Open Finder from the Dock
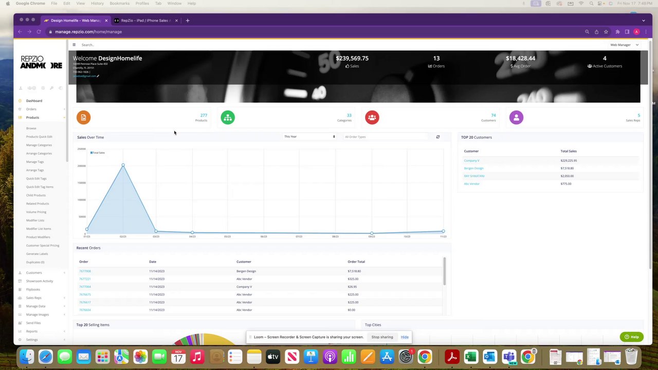Viewport: 658px width, 370px height. [x=27, y=356]
